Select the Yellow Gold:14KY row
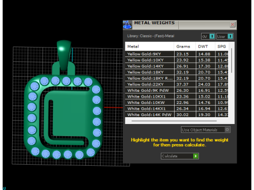 [x=177, y=66]
